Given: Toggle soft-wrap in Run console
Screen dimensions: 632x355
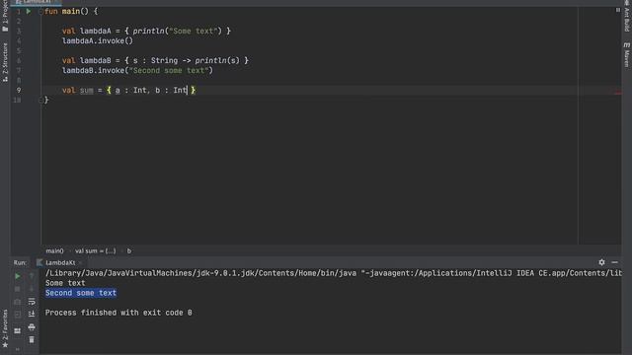Looking at the screenshot, I should (x=32, y=302).
